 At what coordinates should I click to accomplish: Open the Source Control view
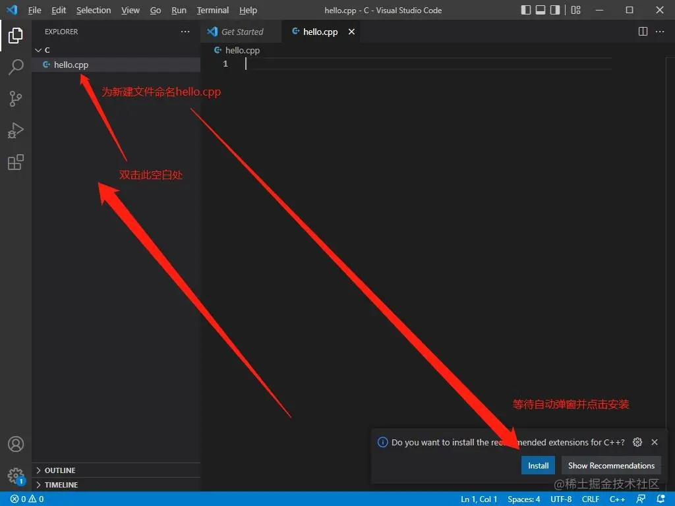(x=16, y=99)
